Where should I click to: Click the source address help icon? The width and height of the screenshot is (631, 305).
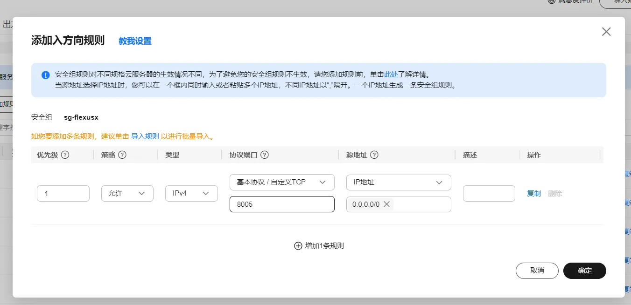click(x=374, y=155)
